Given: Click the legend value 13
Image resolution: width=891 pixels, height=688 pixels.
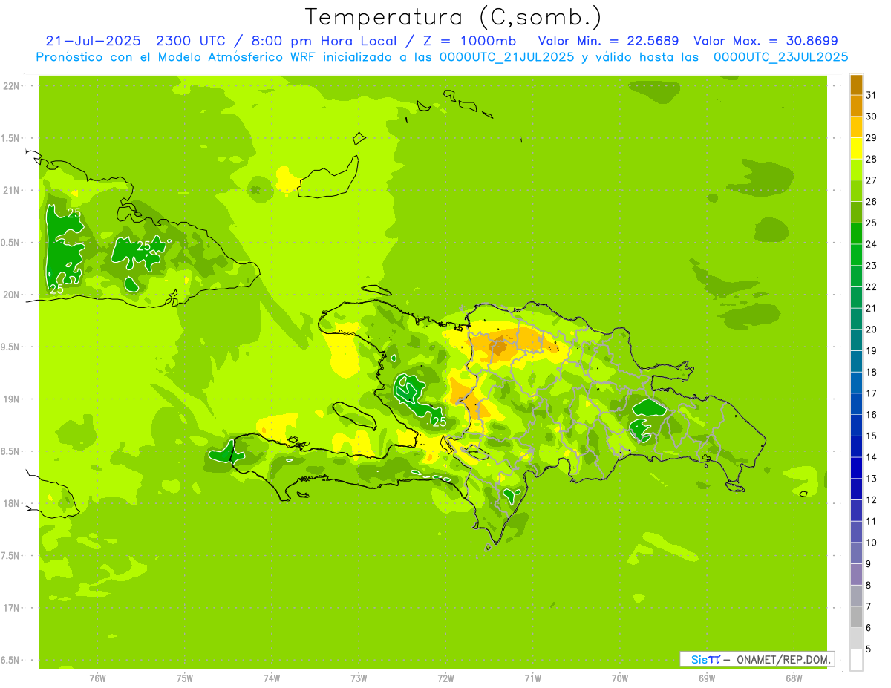Looking at the screenshot, I should [x=871, y=479].
